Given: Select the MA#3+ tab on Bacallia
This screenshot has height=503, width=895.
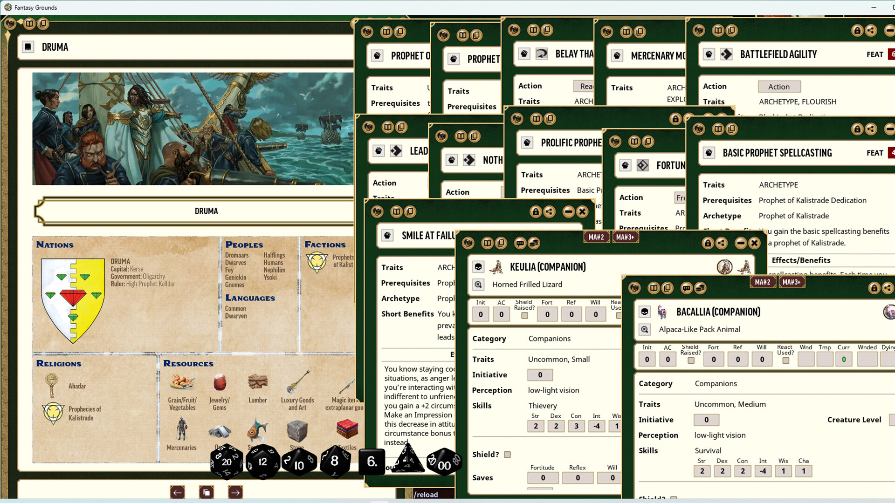Looking at the screenshot, I should tap(792, 282).
